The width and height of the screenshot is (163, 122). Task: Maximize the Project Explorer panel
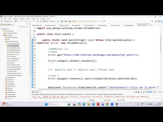point(30,24)
